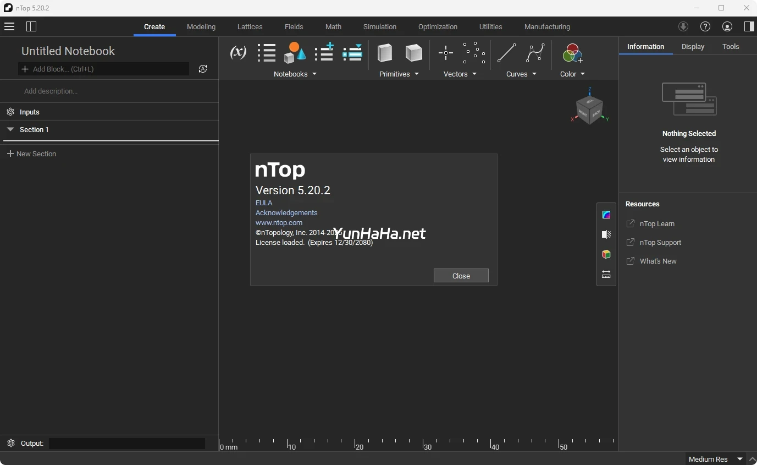Toggle the left notebook panel layout icon
Viewport: 757px width, 465px height.
[x=31, y=26]
